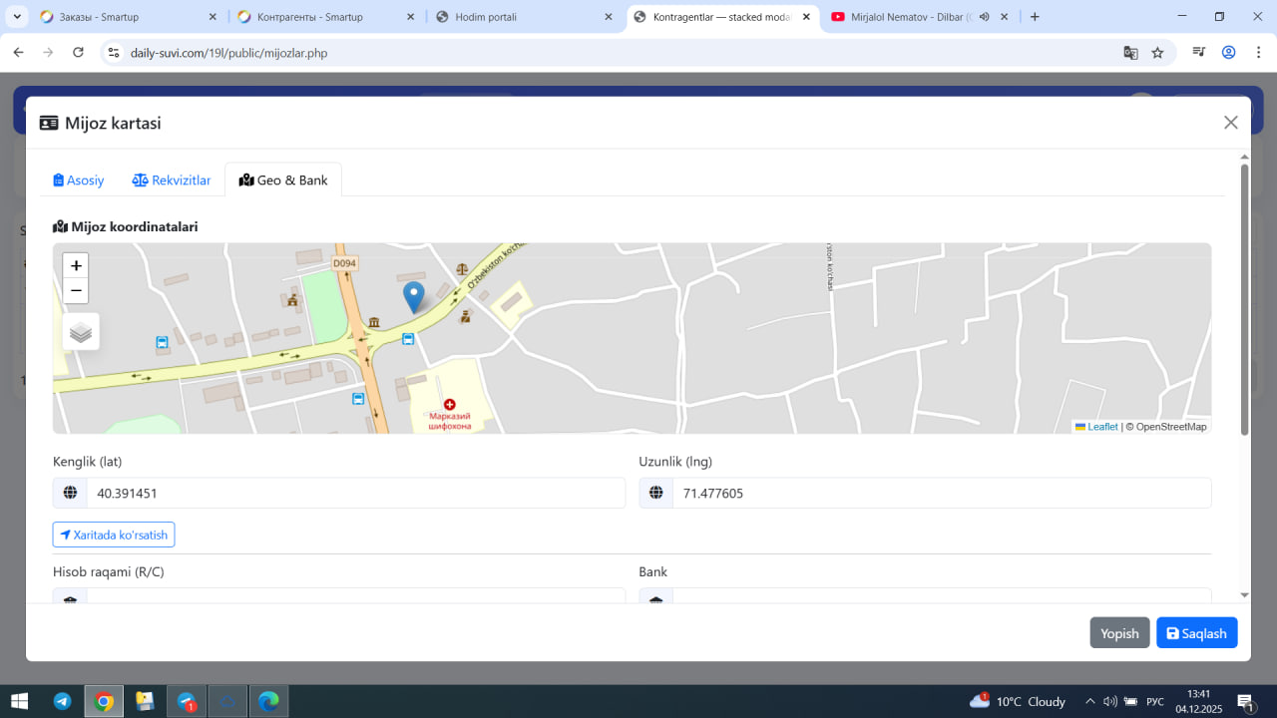Click the blue location marker on map
The width and height of the screenshot is (1277, 718).
(x=413, y=296)
